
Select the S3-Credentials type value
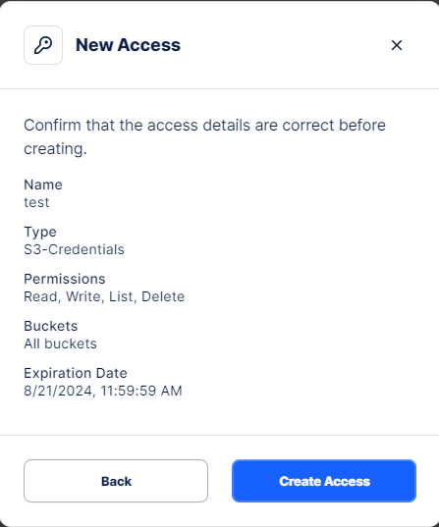pos(74,249)
